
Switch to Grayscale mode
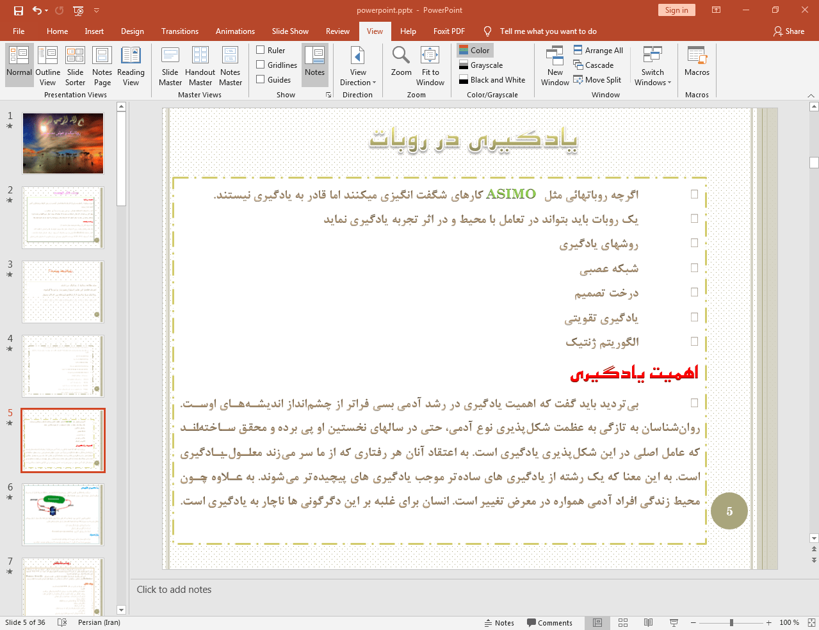pos(481,65)
